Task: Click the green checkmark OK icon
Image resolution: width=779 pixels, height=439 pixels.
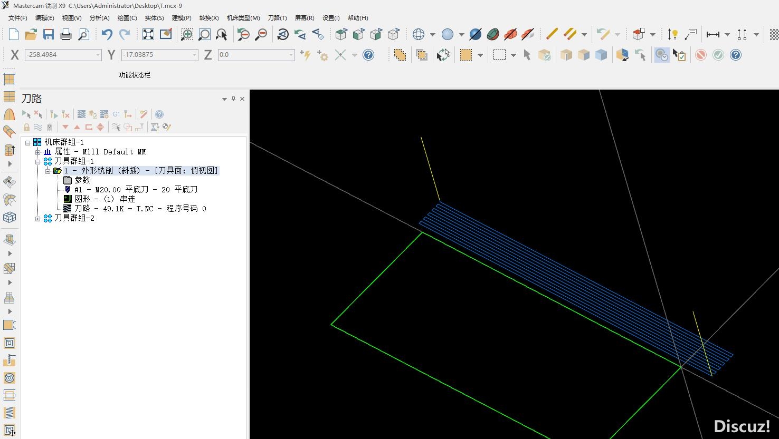Action: [718, 55]
